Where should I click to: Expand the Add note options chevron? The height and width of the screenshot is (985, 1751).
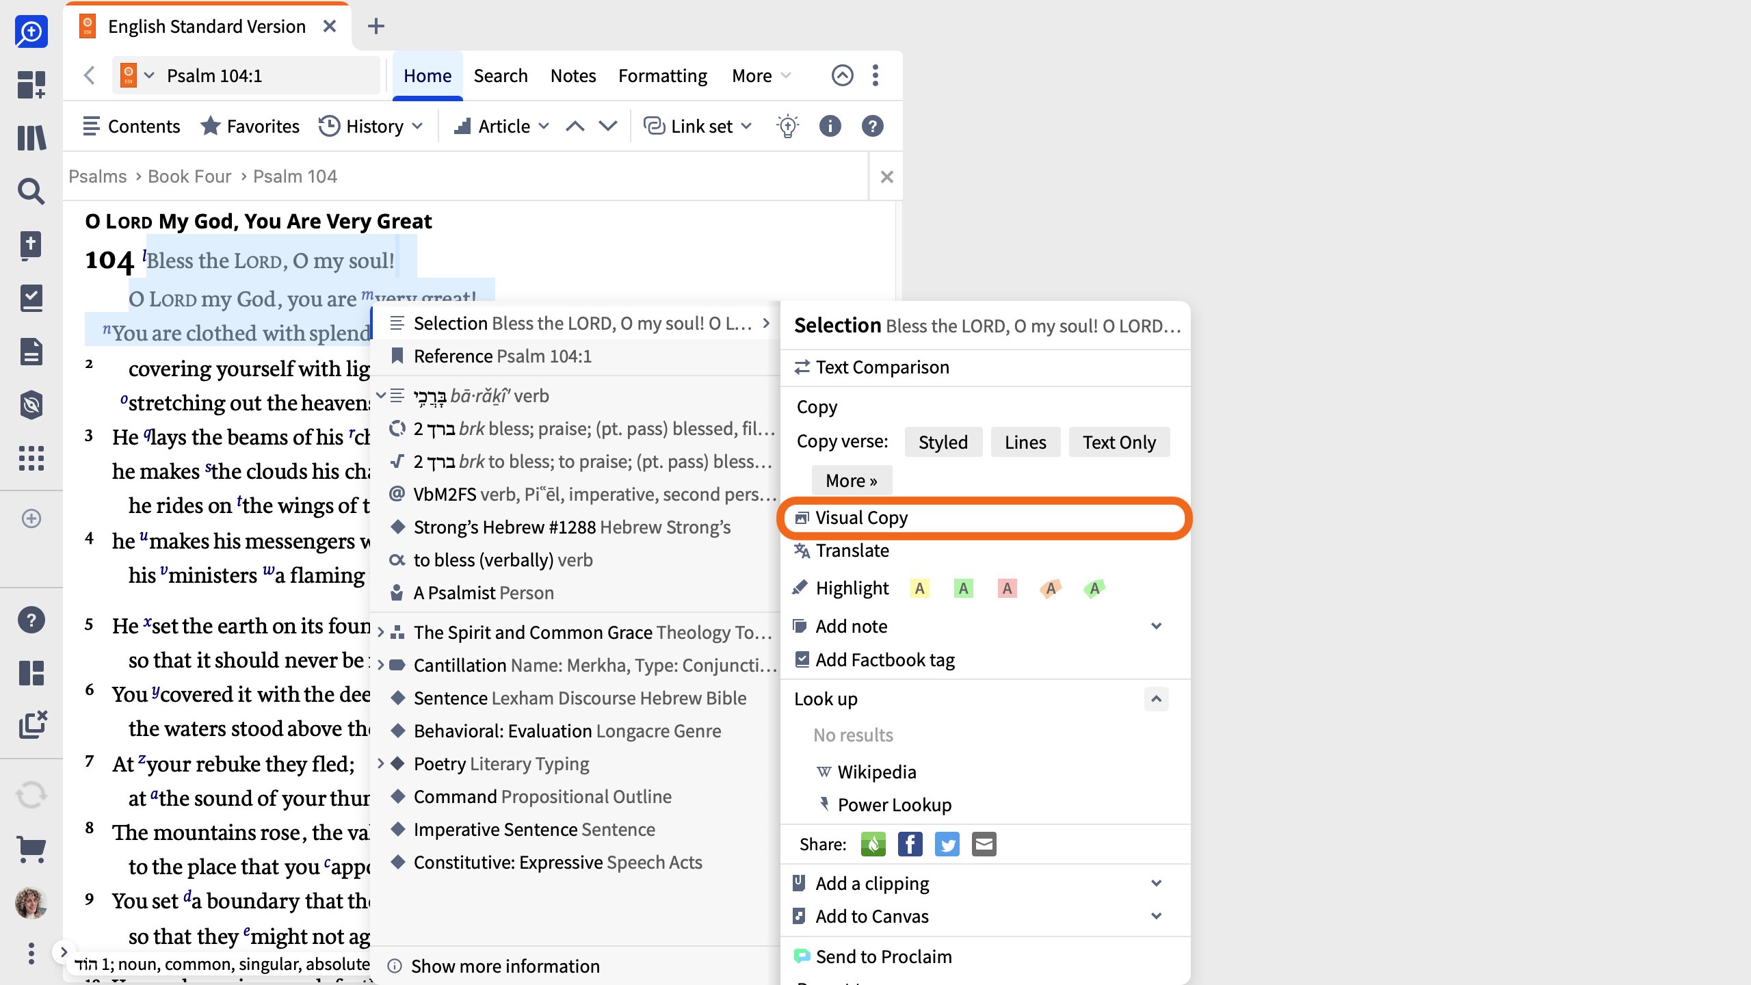1156,627
